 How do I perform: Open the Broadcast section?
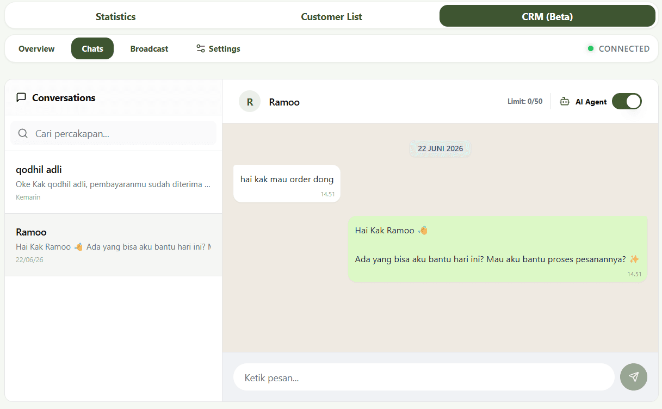point(149,48)
